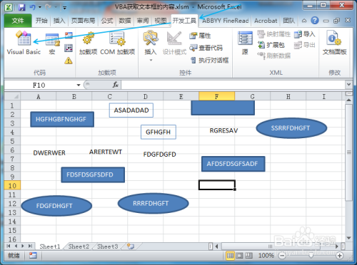Select the RRRFDHGFT oval shape
Image resolution: width=357 pixels, height=265 pixels.
coord(154,203)
